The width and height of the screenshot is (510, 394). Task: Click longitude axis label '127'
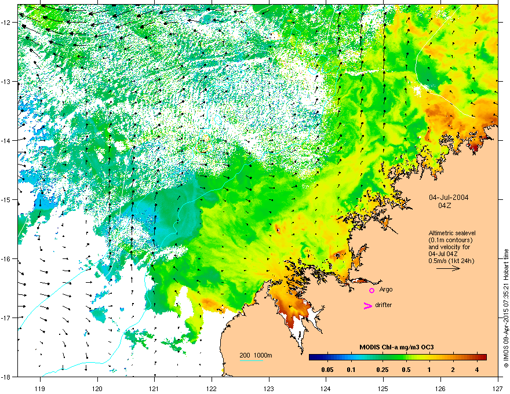click(x=498, y=388)
